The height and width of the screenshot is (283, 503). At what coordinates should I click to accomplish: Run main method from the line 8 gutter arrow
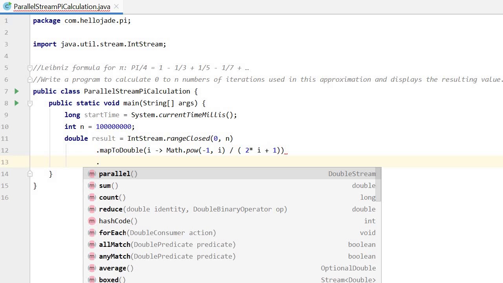17,103
